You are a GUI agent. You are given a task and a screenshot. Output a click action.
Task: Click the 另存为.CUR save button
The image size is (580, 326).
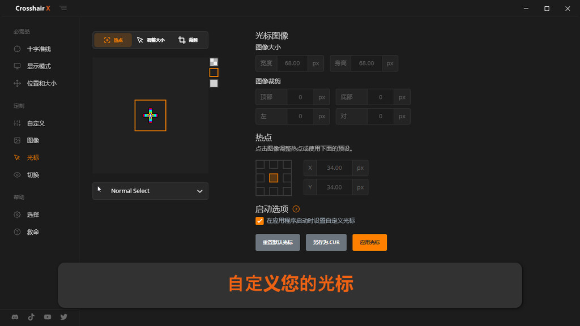(x=326, y=242)
